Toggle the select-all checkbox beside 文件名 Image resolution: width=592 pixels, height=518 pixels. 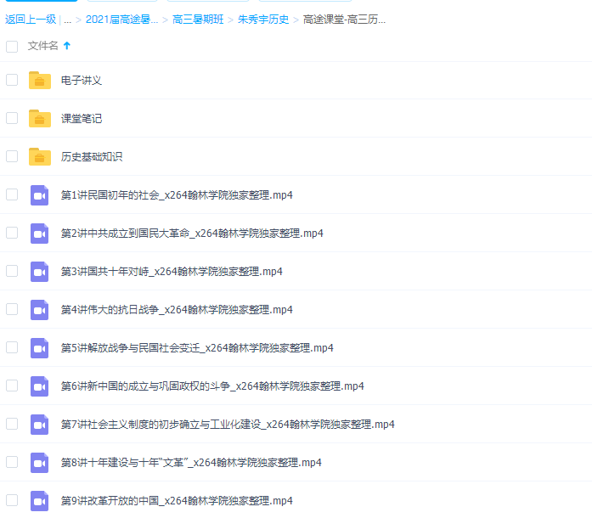[x=12, y=47]
